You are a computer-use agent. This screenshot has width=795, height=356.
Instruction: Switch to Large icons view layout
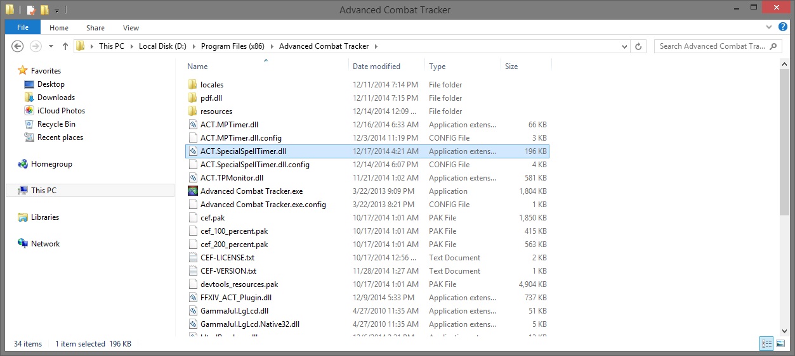coord(780,343)
